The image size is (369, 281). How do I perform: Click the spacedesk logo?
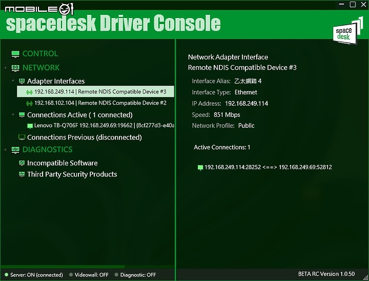pos(347,31)
